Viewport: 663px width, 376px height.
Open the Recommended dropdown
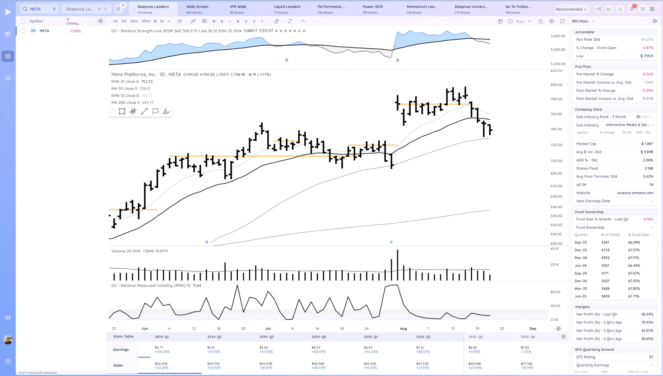click(571, 9)
